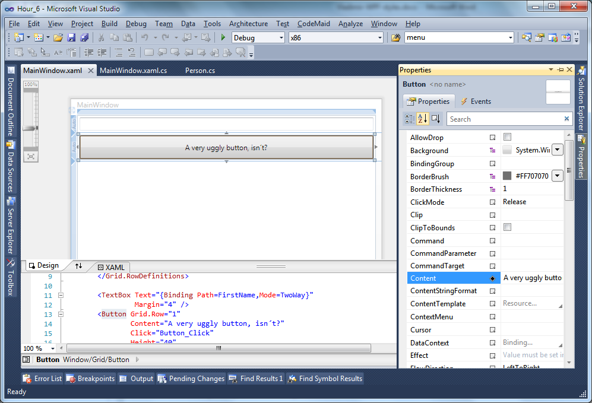Open the Background brush dropdown

click(x=558, y=150)
